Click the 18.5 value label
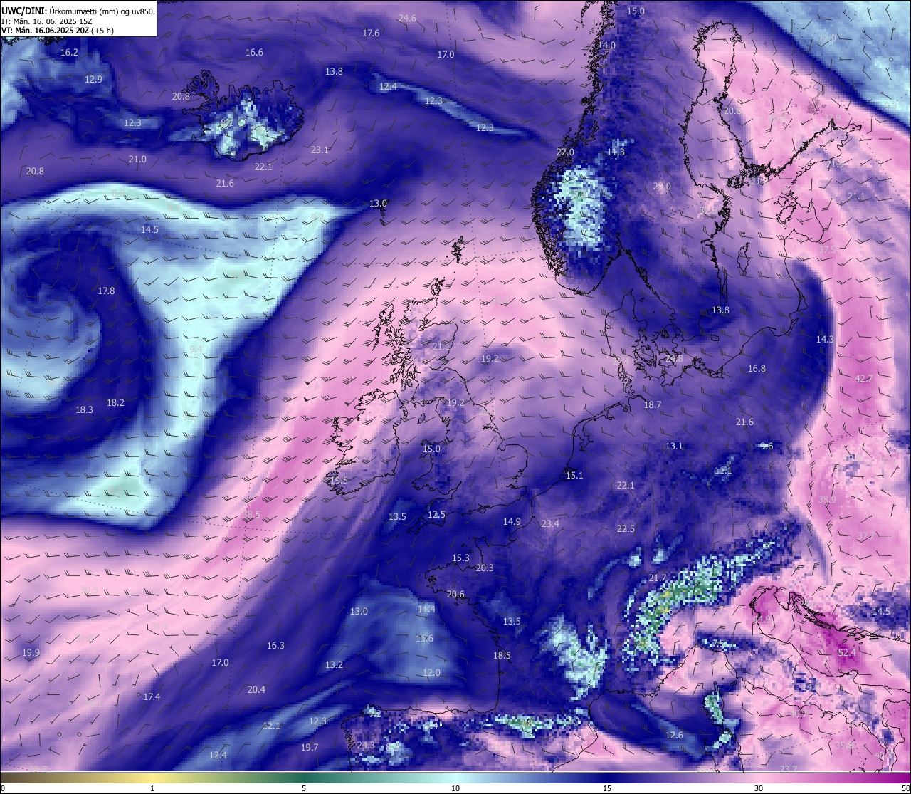The width and height of the screenshot is (911, 794). [x=502, y=656]
